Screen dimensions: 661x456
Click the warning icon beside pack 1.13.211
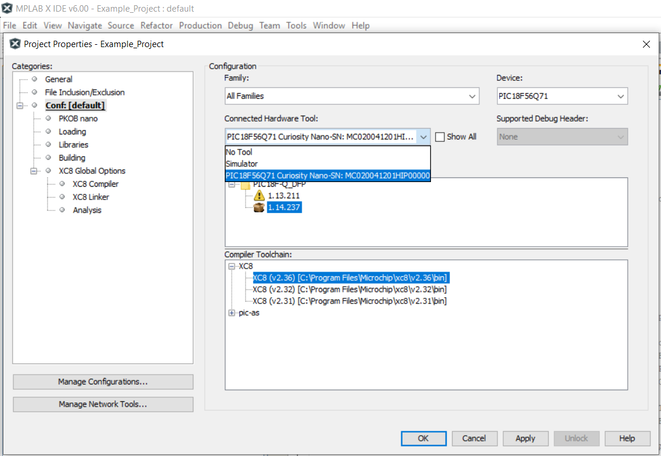(x=260, y=196)
